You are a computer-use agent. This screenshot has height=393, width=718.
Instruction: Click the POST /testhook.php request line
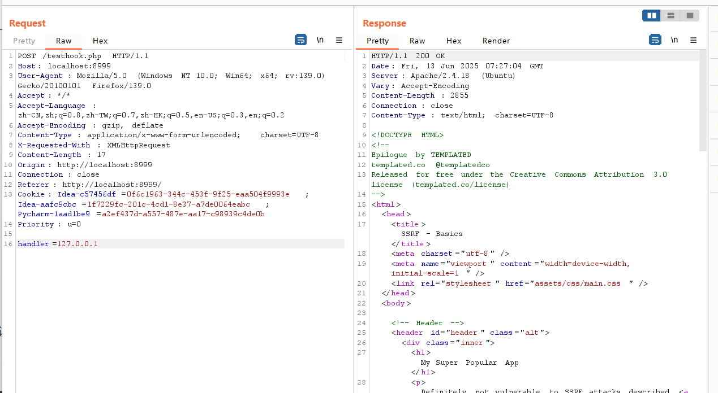[83, 56]
